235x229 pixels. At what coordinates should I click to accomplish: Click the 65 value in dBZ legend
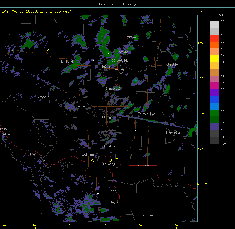(222, 35)
